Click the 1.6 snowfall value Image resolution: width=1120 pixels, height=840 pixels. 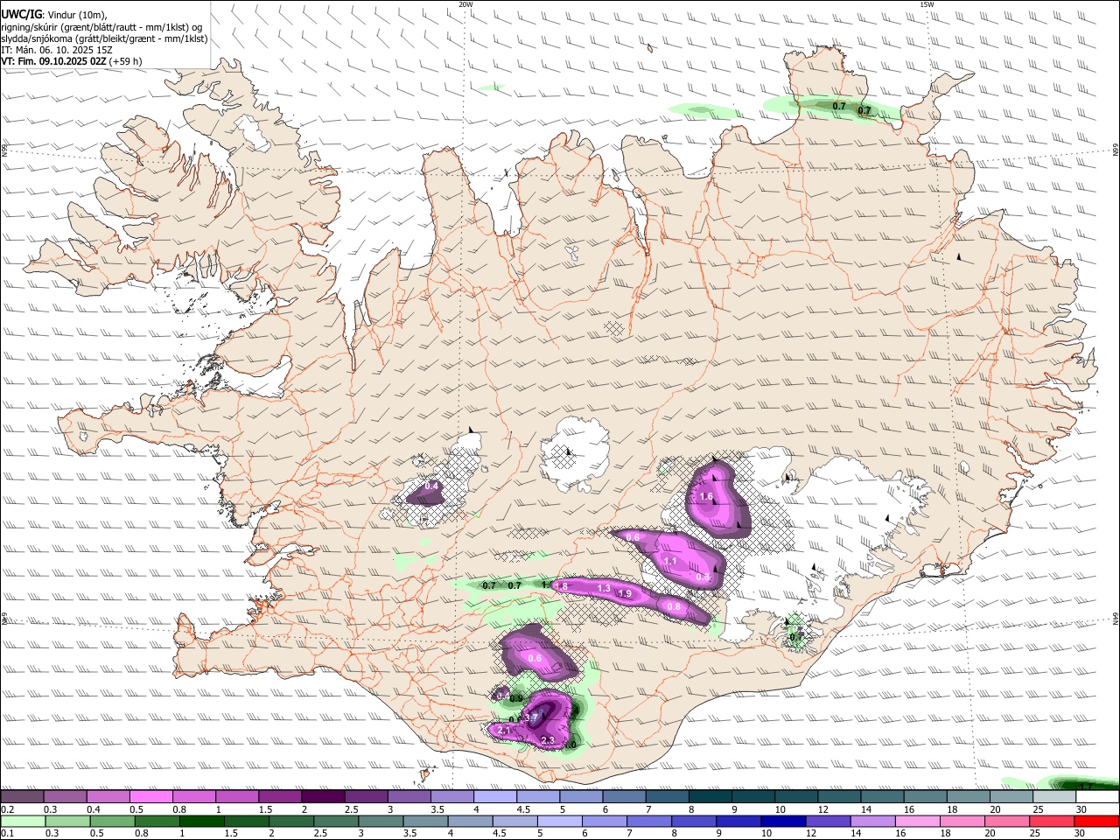(x=707, y=497)
